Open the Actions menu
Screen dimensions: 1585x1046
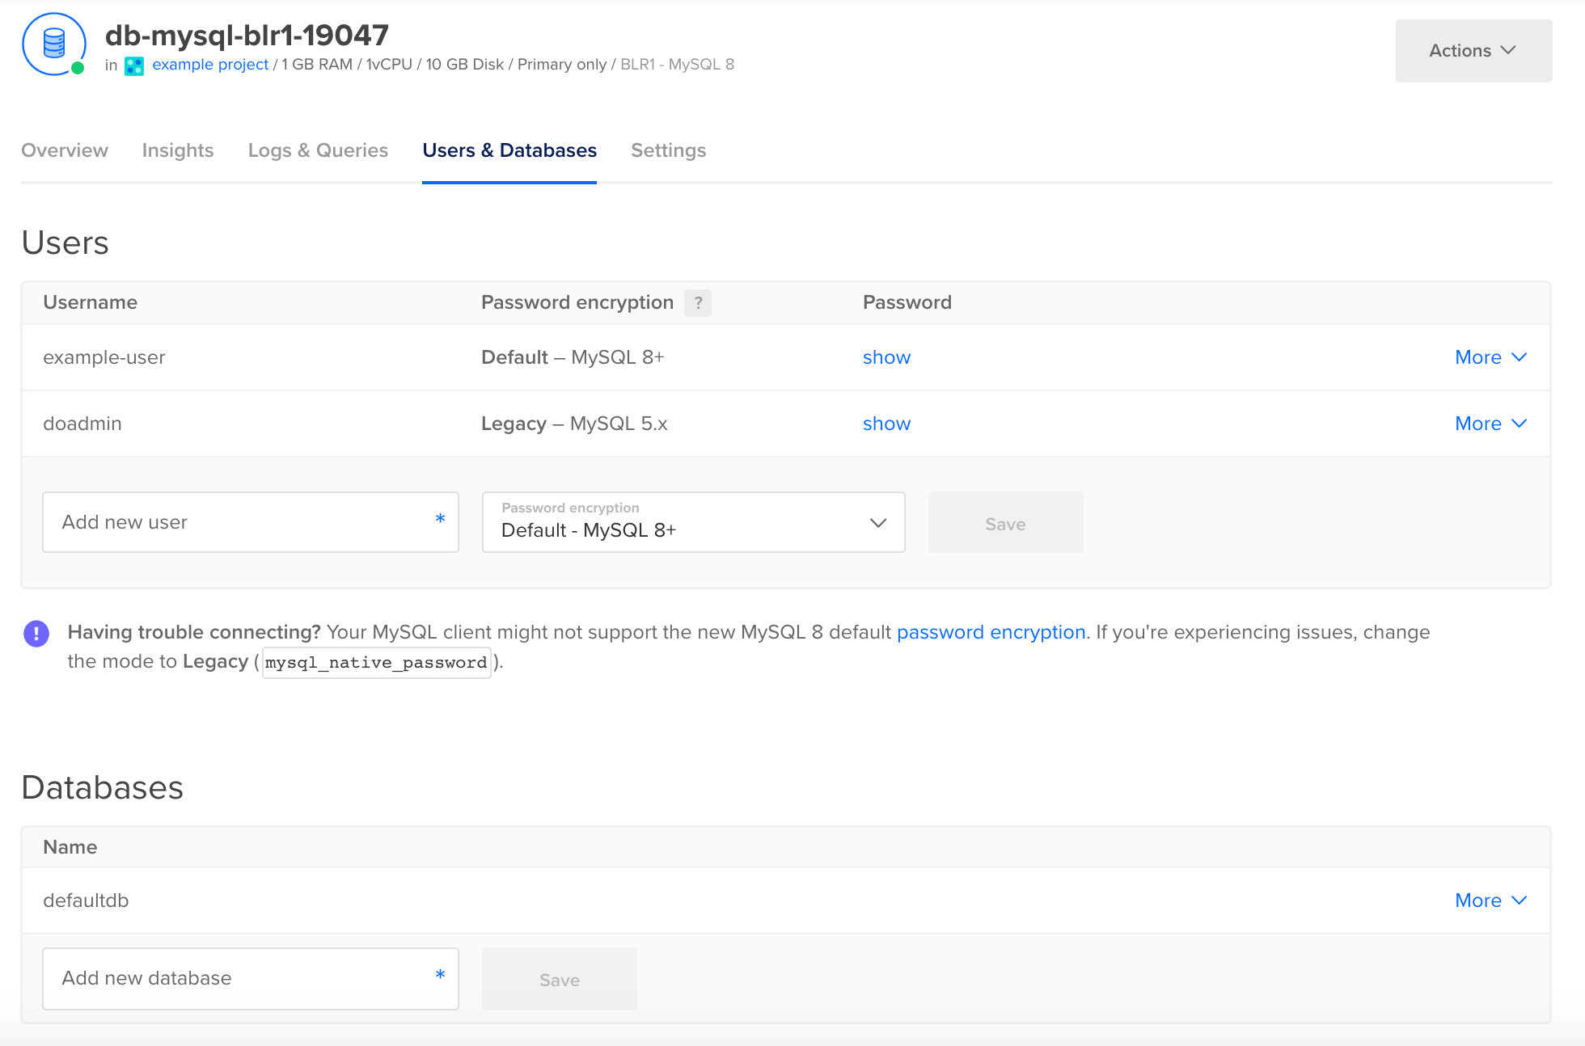tap(1473, 50)
